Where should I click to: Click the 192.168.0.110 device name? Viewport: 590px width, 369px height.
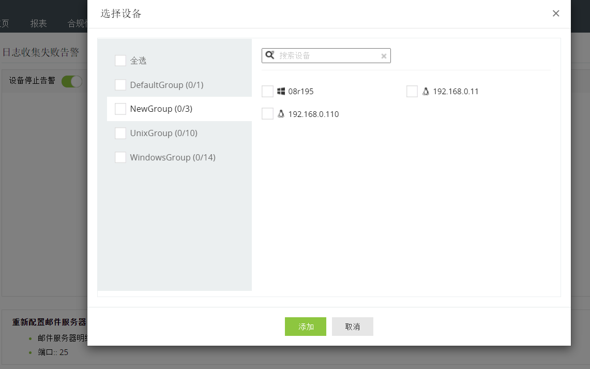313,114
